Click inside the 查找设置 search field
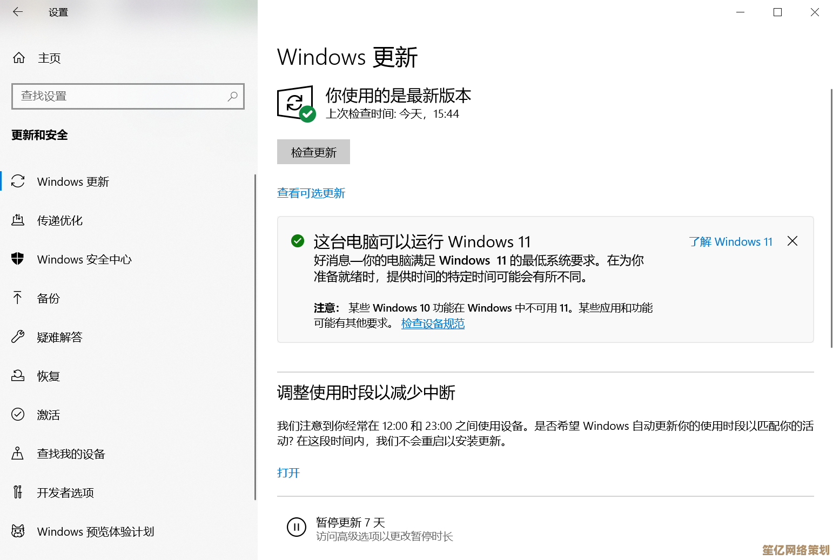The image size is (833, 560). tap(128, 96)
